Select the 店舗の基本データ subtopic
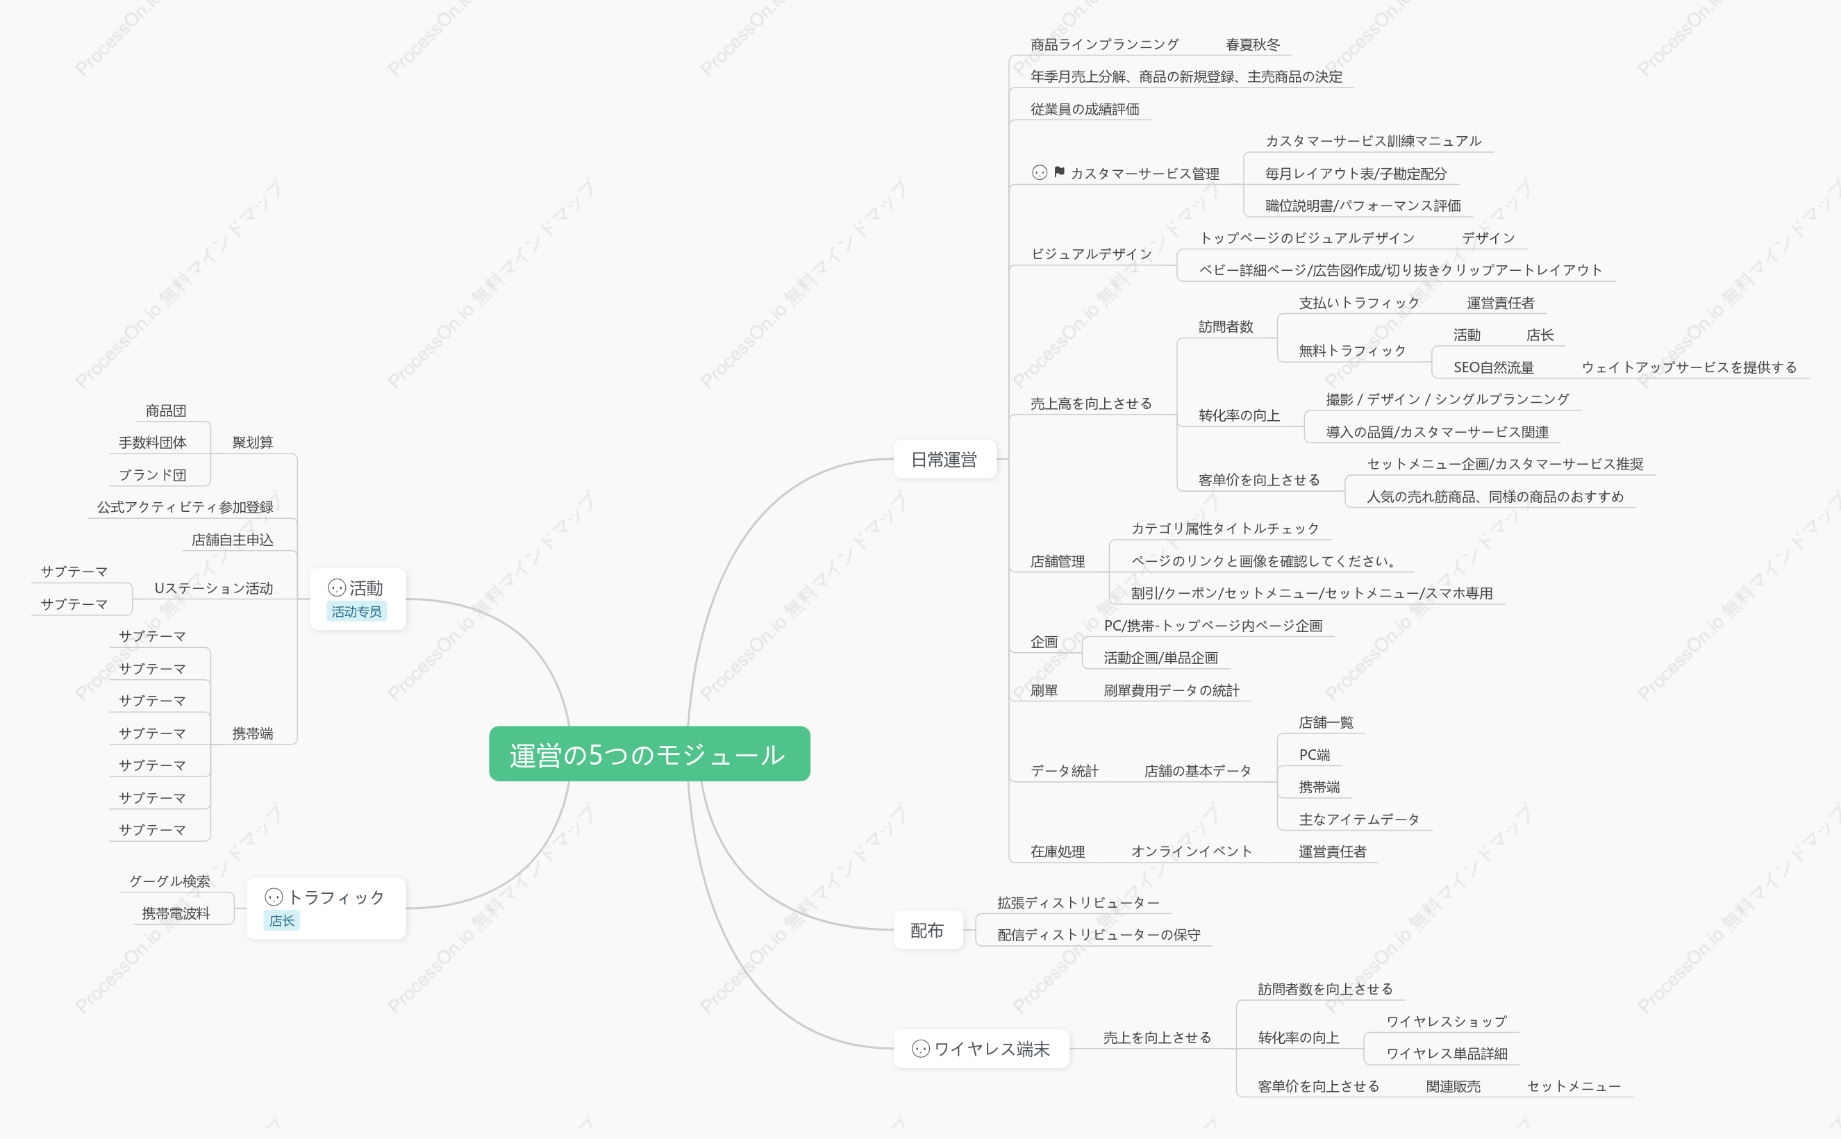The height and width of the screenshot is (1139, 1841). (x=1198, y=771)
